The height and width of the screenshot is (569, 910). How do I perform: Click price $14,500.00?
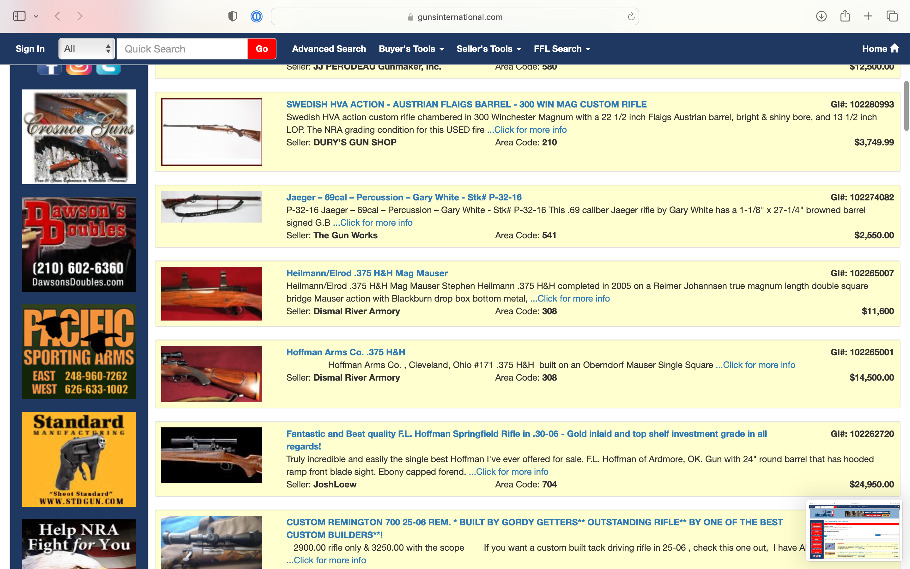click(x=871, y=377)
